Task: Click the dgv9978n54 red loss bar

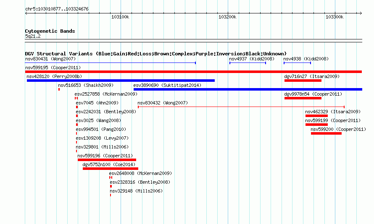Action: click(x=303, y=98)
